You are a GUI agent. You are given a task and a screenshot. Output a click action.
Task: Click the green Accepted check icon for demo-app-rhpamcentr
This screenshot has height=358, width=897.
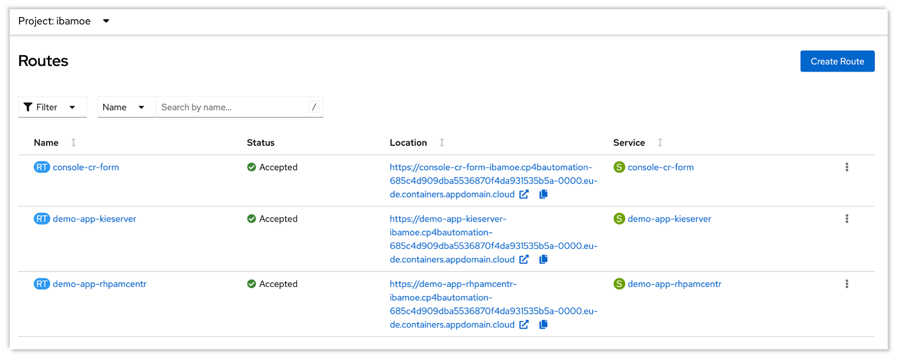[252, 284]
